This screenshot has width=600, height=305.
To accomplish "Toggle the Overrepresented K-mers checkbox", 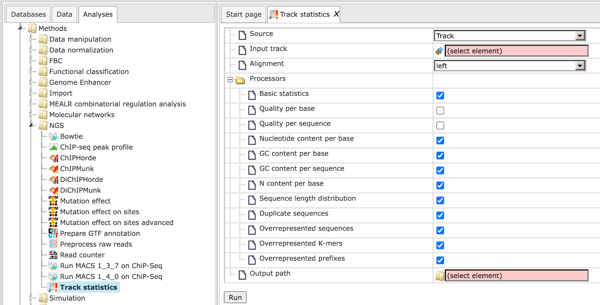I will coord(440,245).
